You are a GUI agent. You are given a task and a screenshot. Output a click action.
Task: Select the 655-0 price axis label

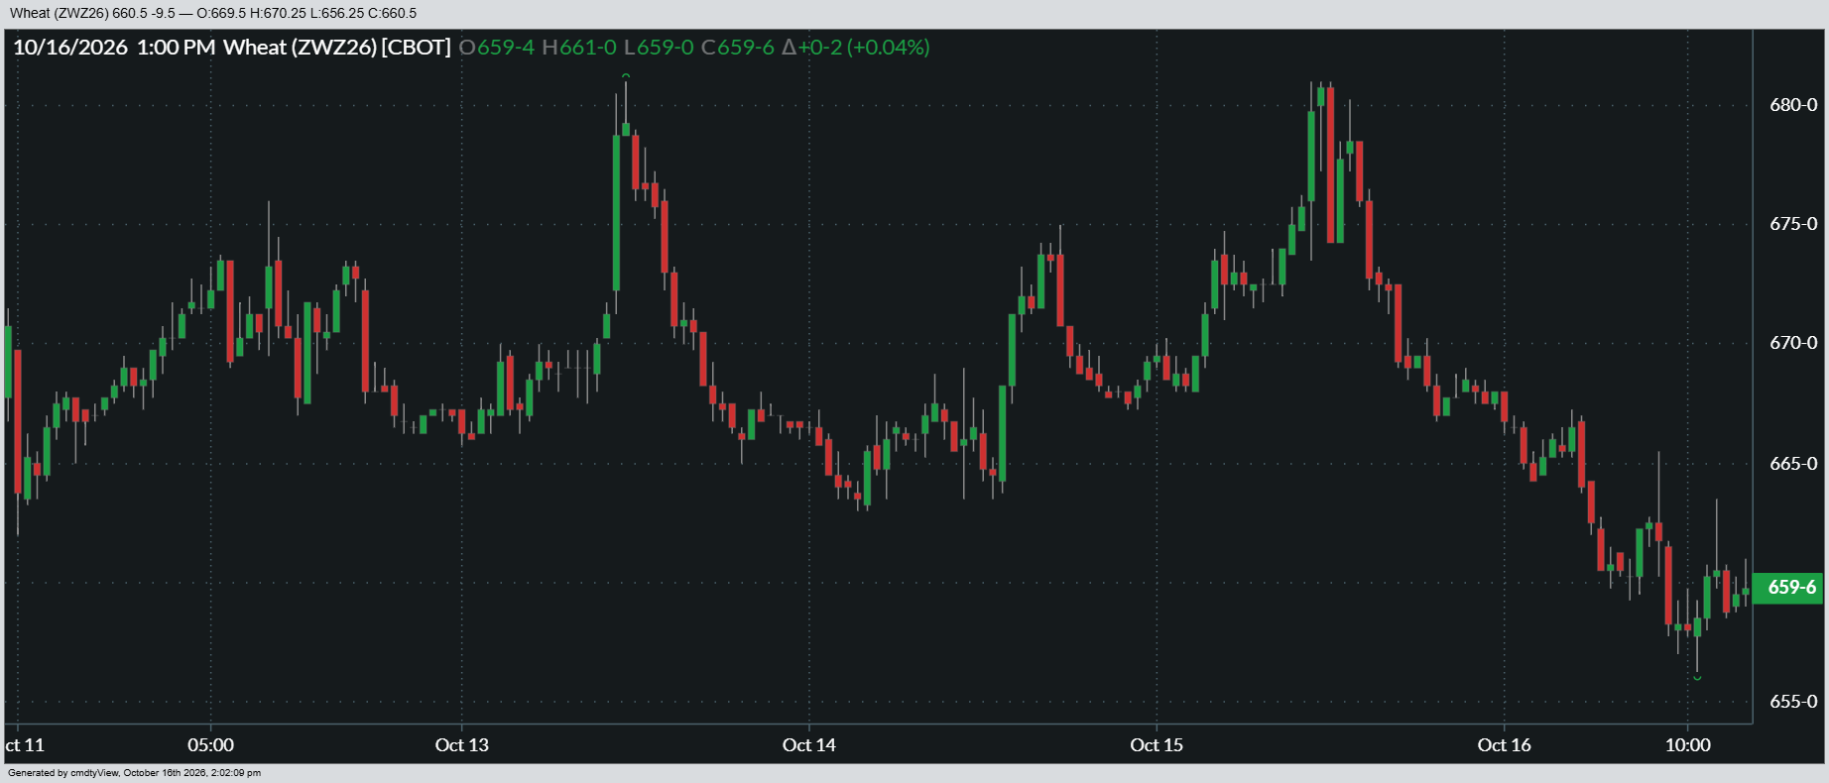coord(1793,702)
